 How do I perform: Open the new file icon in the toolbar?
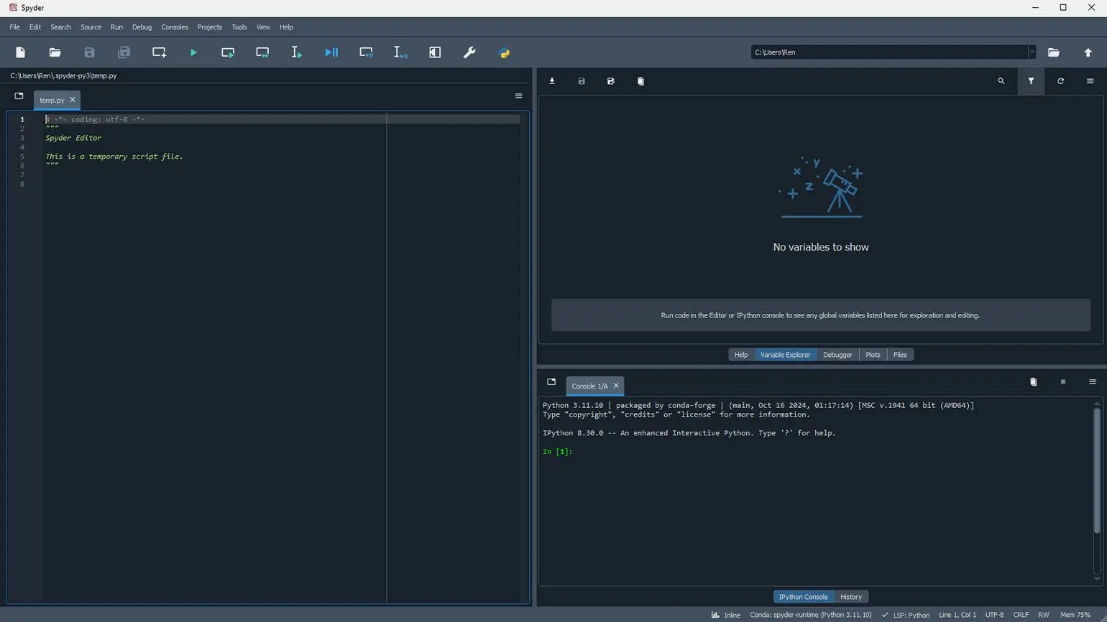coord(20,52)
